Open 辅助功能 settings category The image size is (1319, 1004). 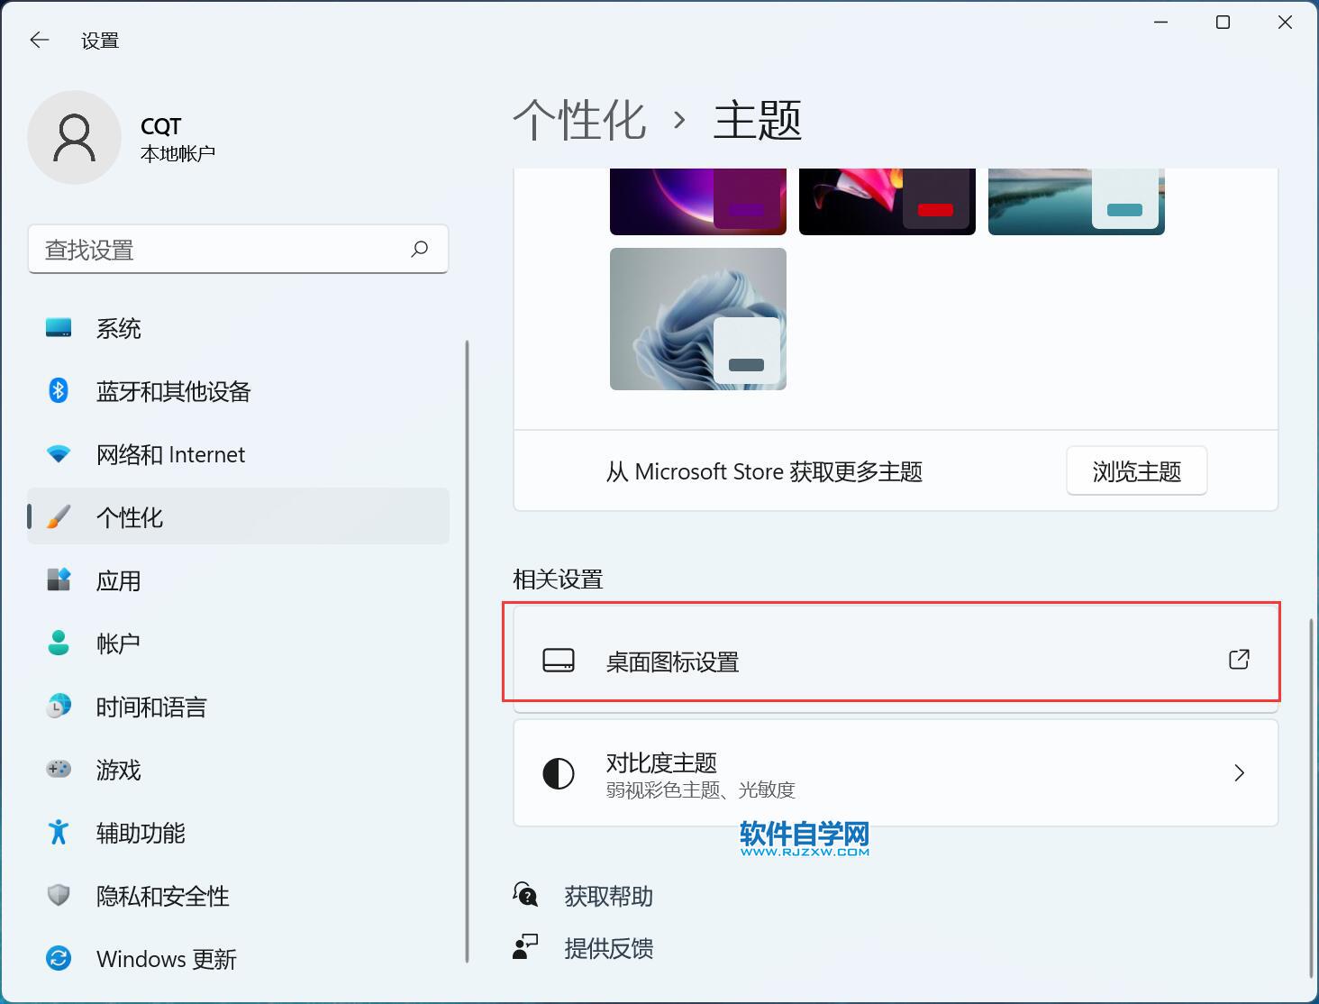(x=239, y=833)
